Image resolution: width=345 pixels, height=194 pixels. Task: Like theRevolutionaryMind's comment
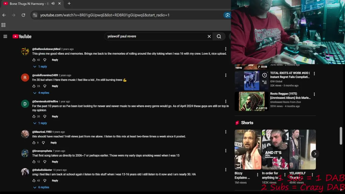click(34, 60)
